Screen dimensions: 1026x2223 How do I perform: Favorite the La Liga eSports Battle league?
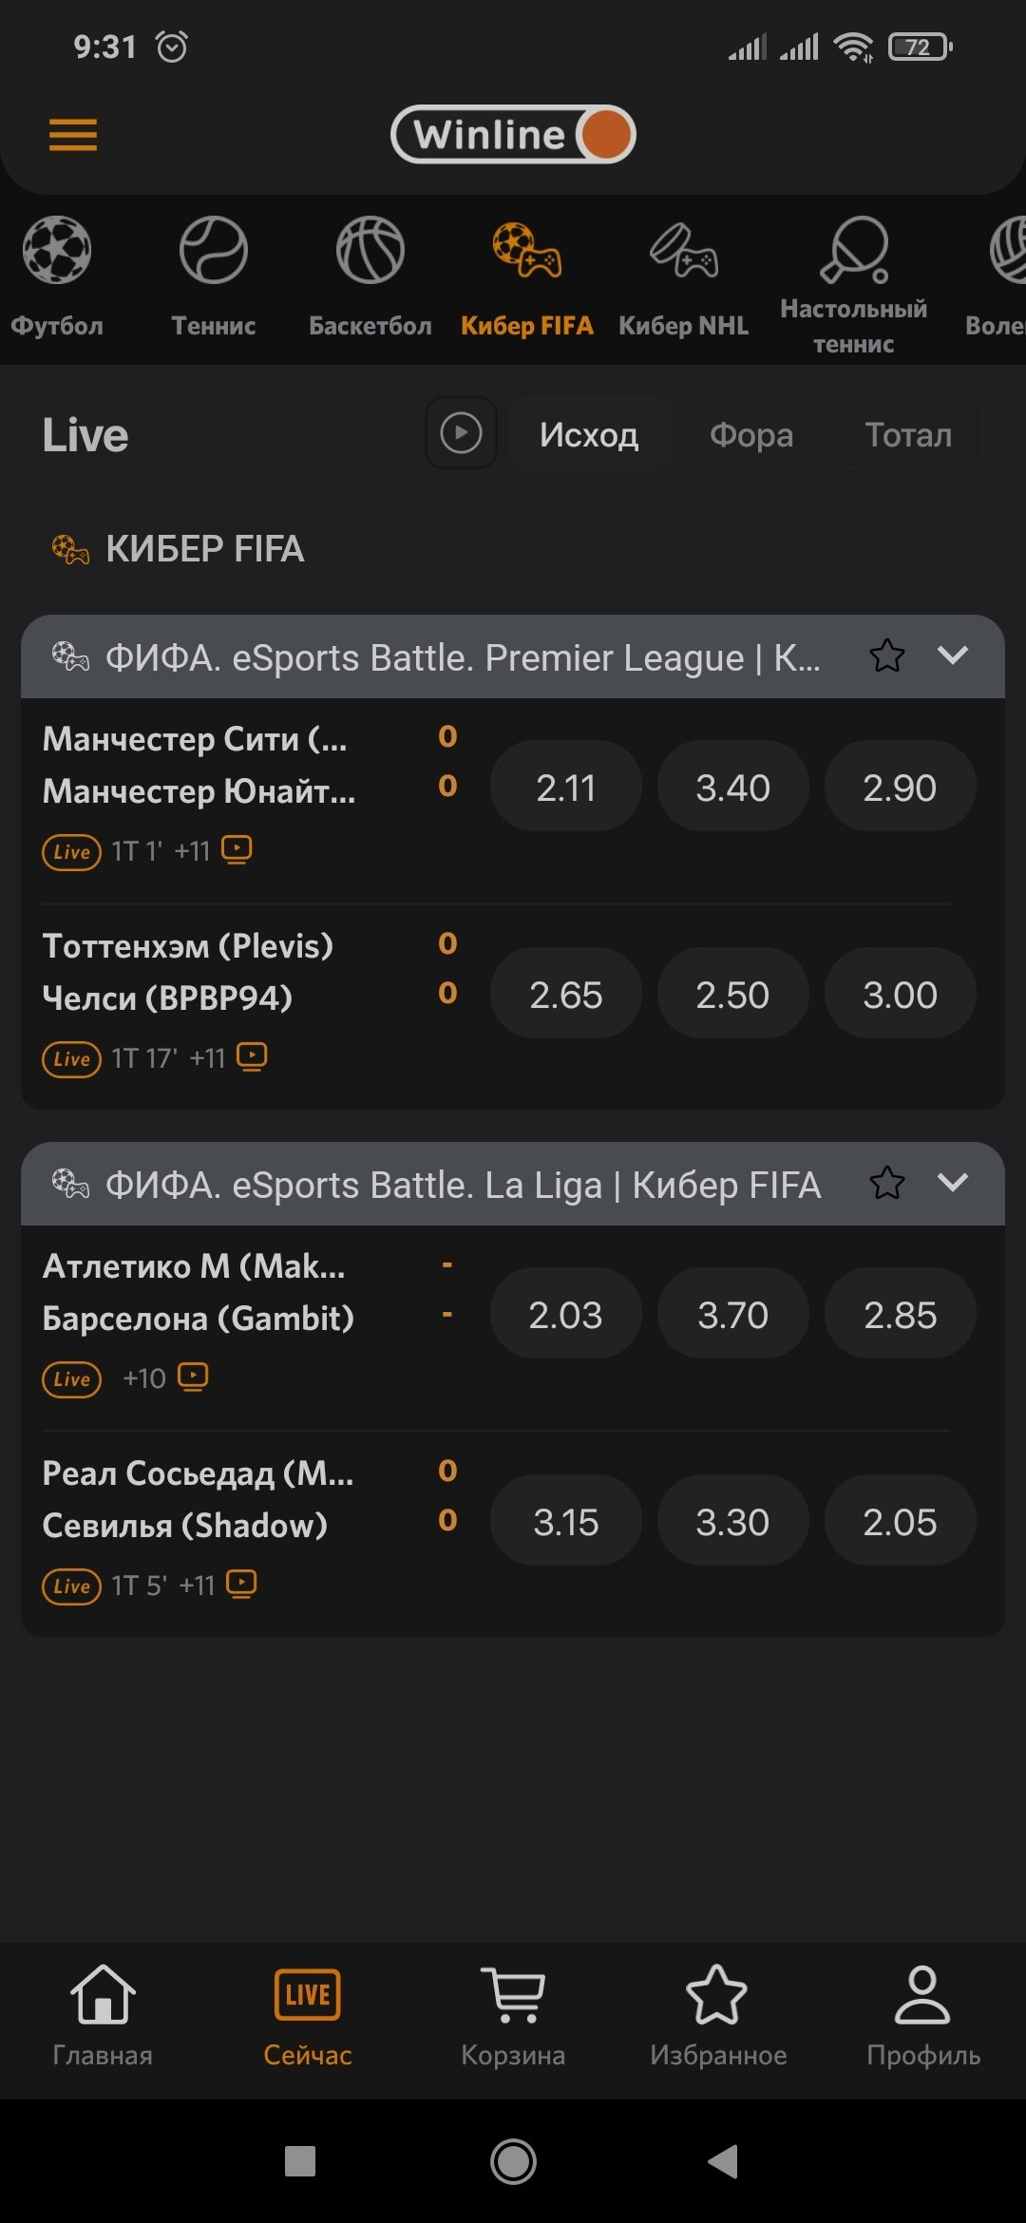tap(887, 1184)
